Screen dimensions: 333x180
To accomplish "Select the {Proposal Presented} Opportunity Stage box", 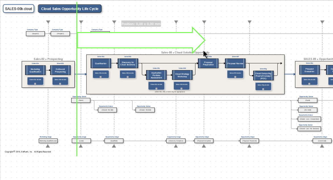I will (x=249, y=141).
